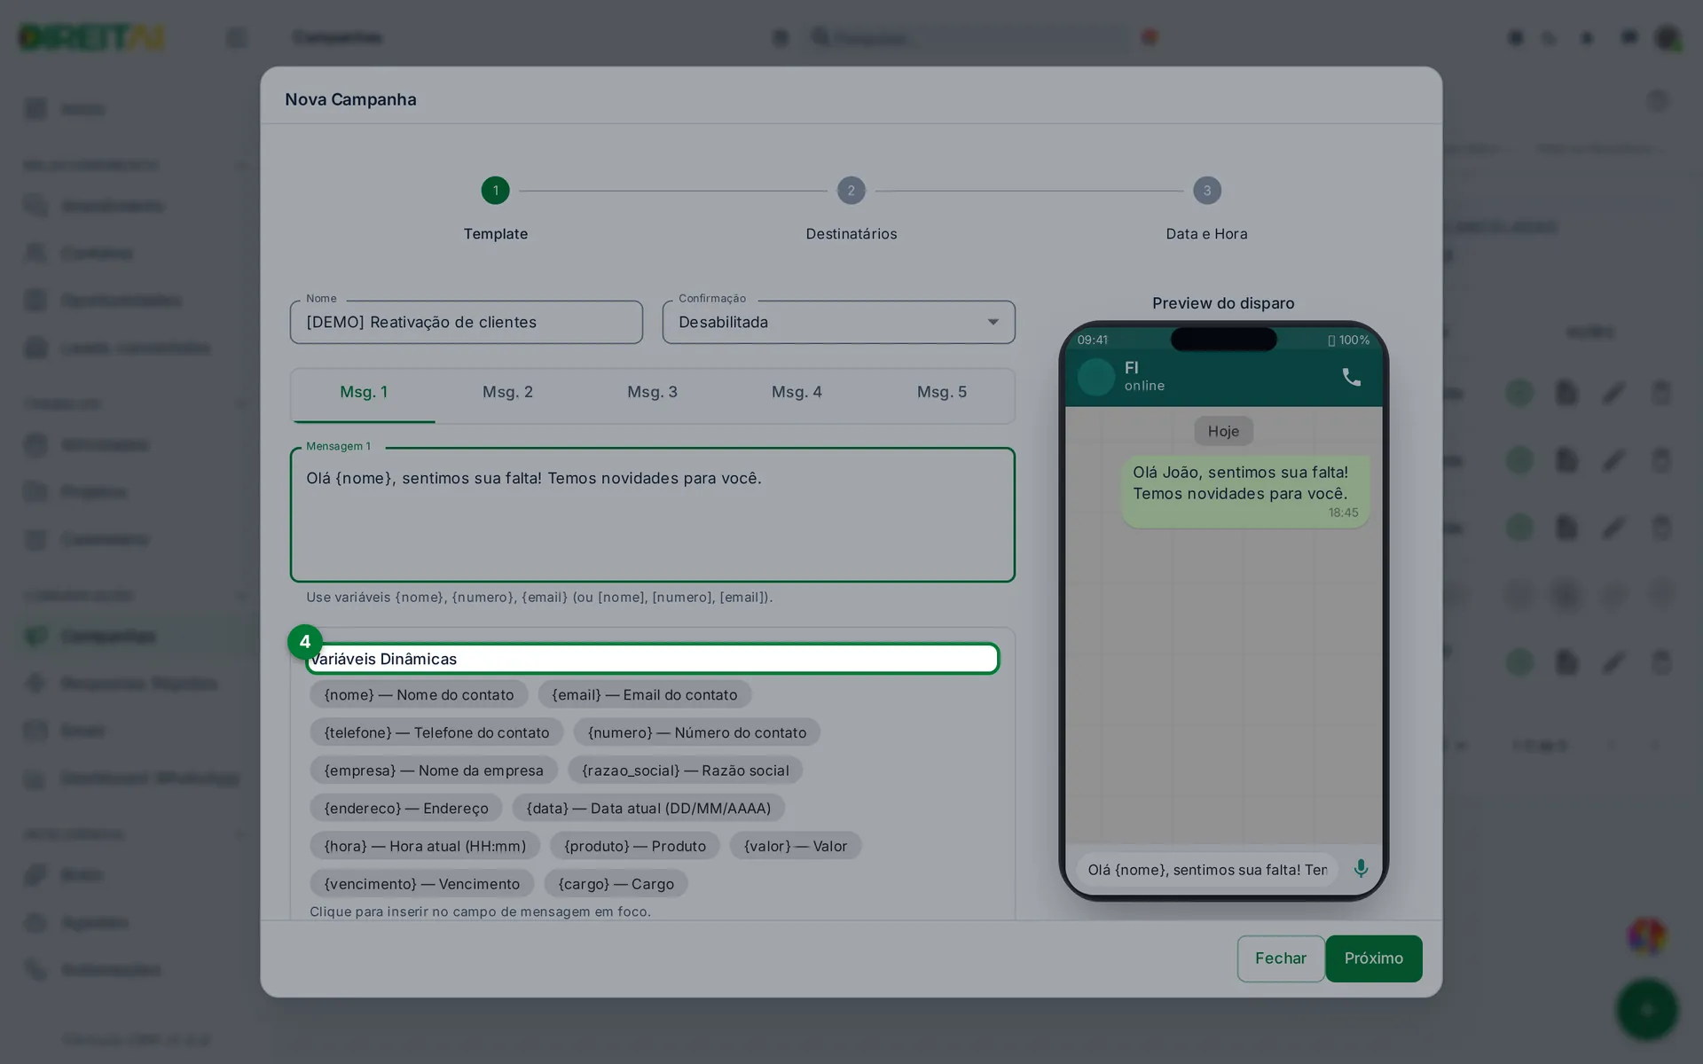This screenshot has width=1703, height=1064.
Task: Insert the {vencimento} variable chip
Action: [421, 884]
